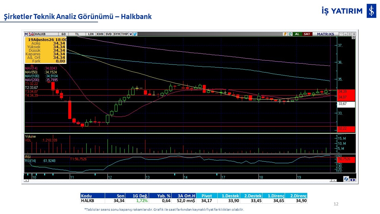380x214 pixels.
Task: Click the blue left-arrow chart navigation icon
Action: [351, 180]
